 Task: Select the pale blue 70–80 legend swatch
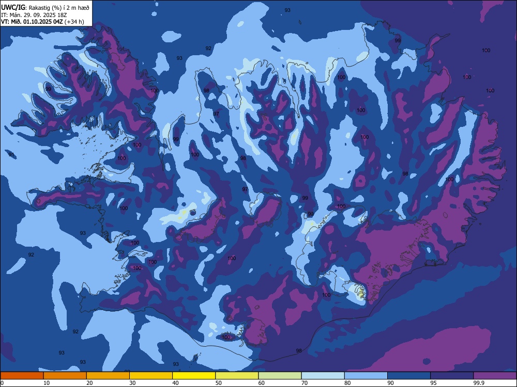point(323,376)
